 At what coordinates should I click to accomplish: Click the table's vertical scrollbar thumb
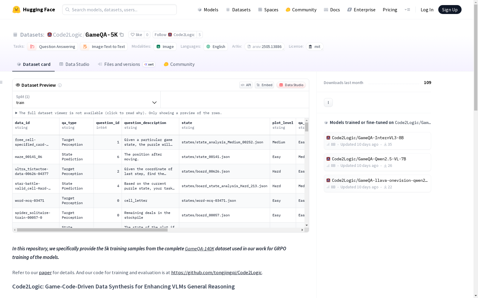point(307,127)
